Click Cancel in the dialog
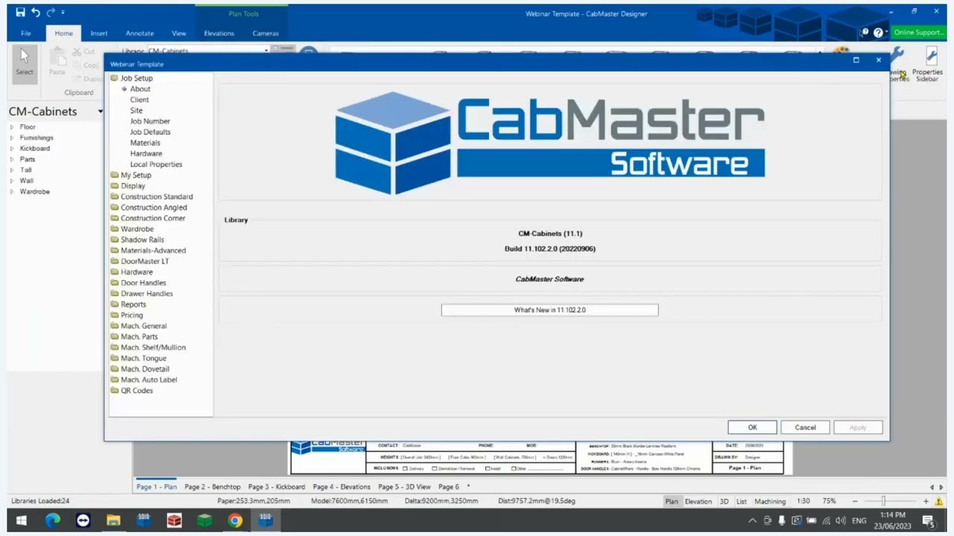Image resolution: width=954 pixels, height=536 pixels. pyautogui.click(x=805, y=427)
